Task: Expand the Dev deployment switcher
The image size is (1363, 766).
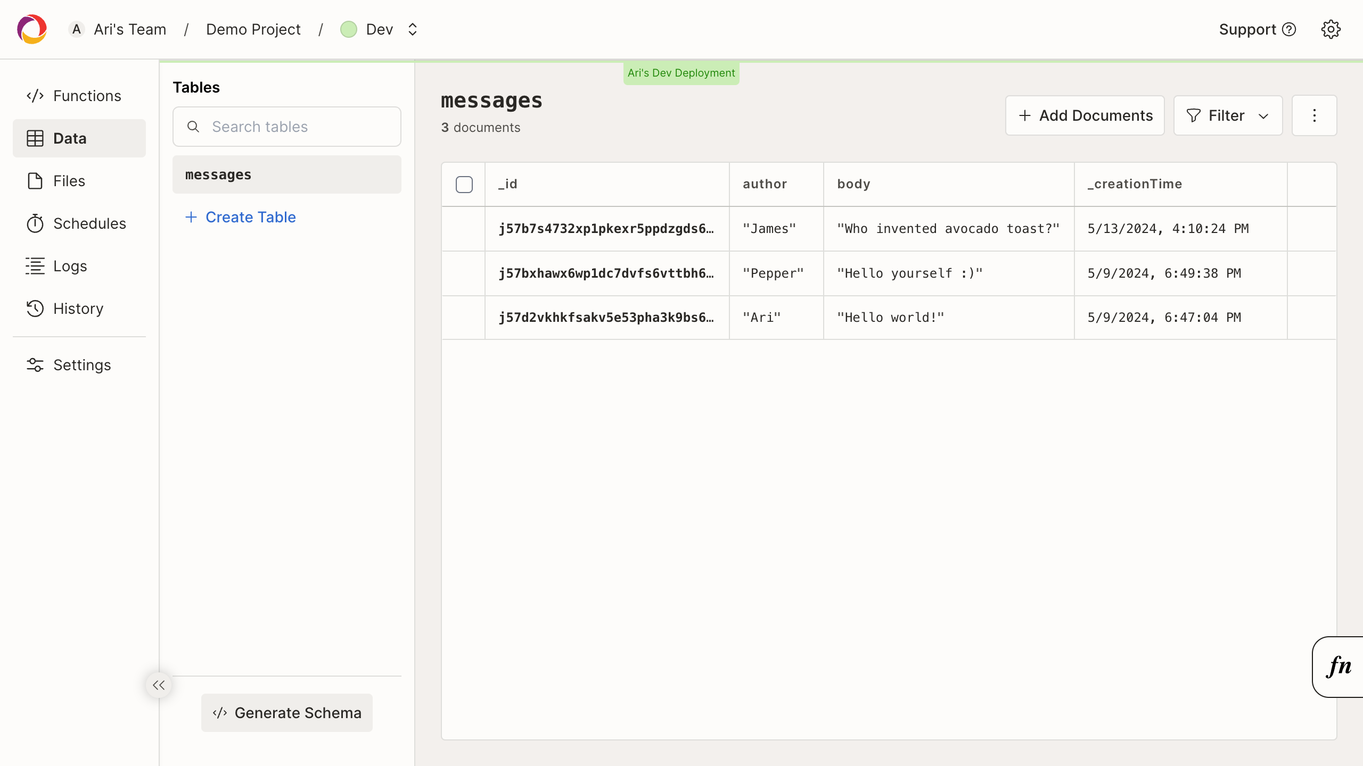Action: [x=413, y=29]
